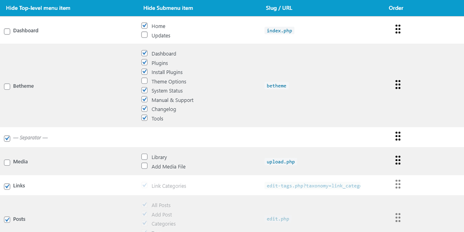Click the Media row order handle
This screenshot has width=464, height=232.
point(397,160)
